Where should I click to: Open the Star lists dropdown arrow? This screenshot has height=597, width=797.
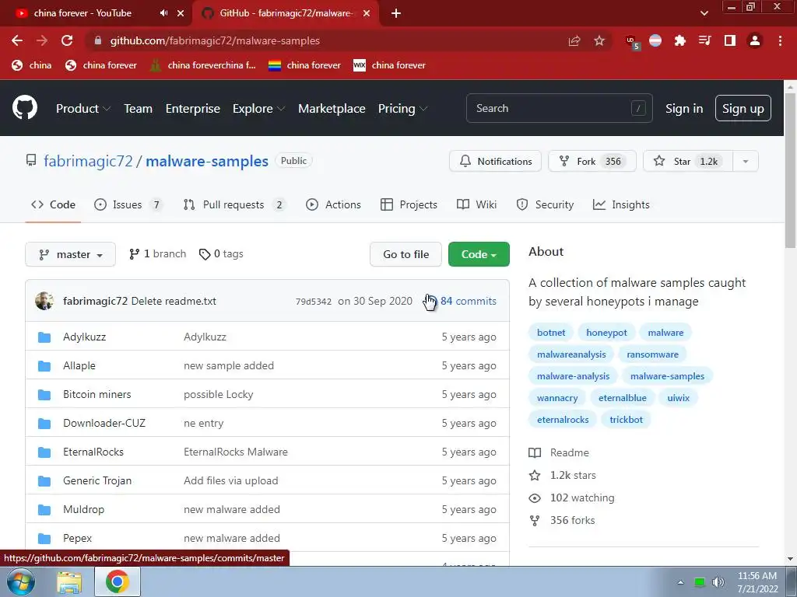(746, 162)
